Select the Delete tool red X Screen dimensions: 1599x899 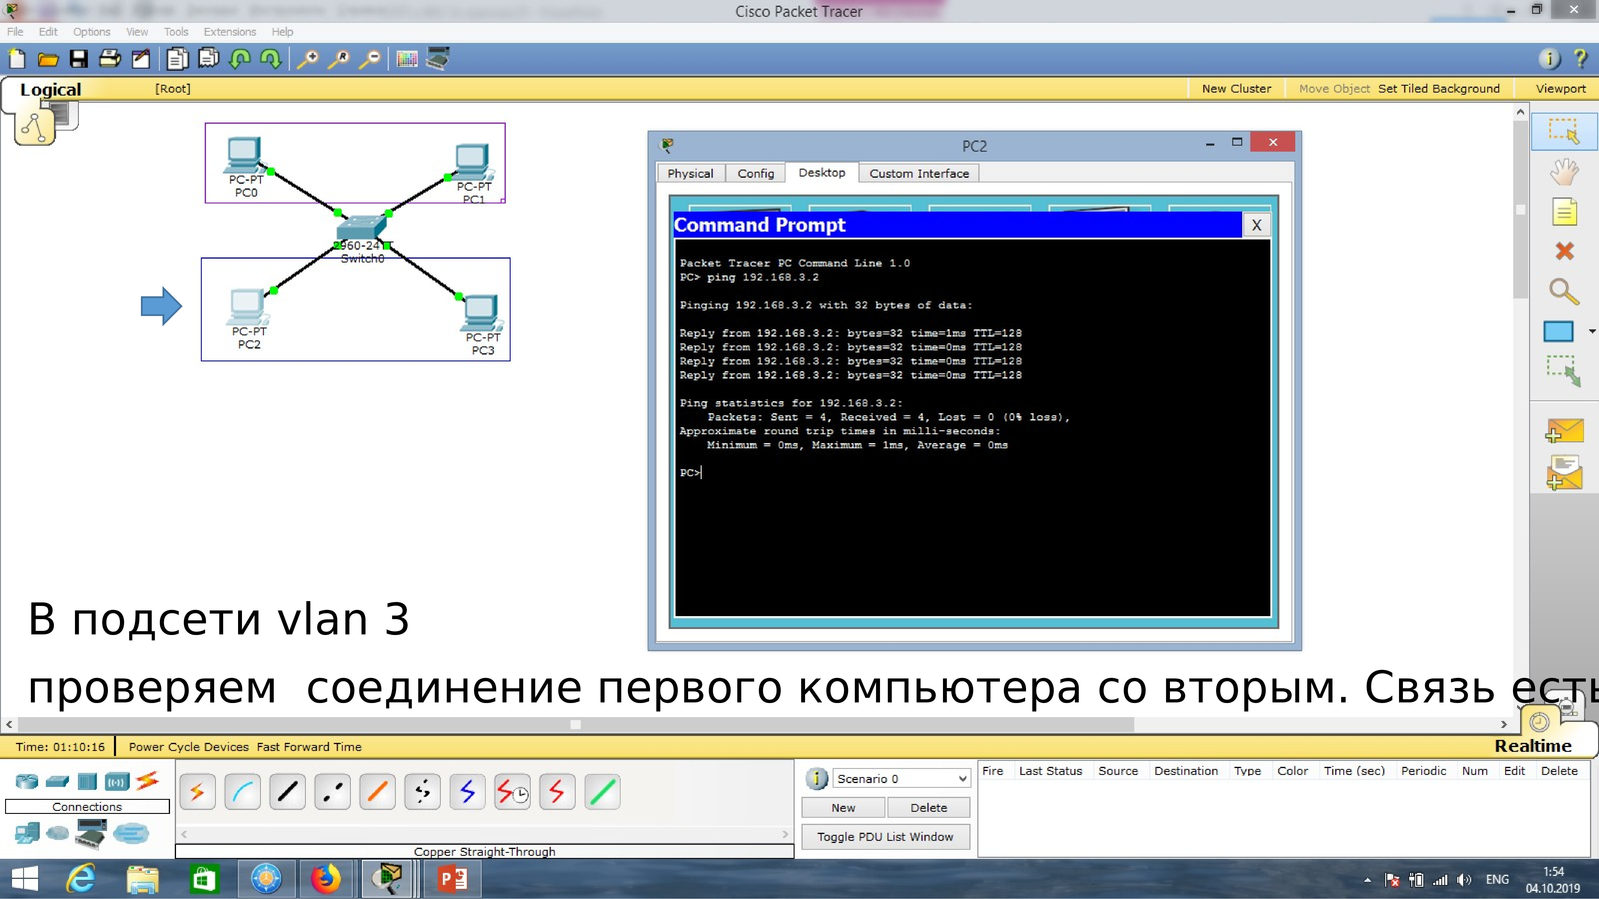[x=1564, y=251]
